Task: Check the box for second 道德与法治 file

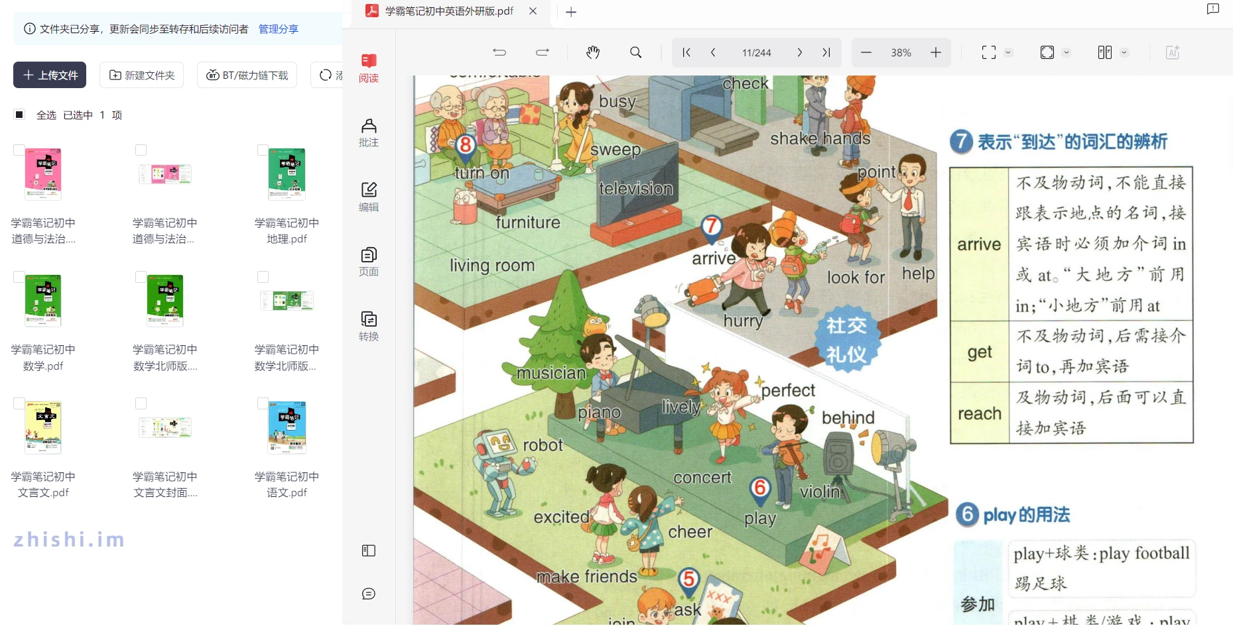Action: (141, 150)
